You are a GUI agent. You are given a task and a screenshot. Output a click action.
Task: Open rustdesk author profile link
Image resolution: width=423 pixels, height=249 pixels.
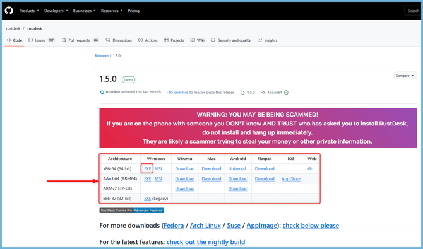pyautogui.click(x=113, y=92)
